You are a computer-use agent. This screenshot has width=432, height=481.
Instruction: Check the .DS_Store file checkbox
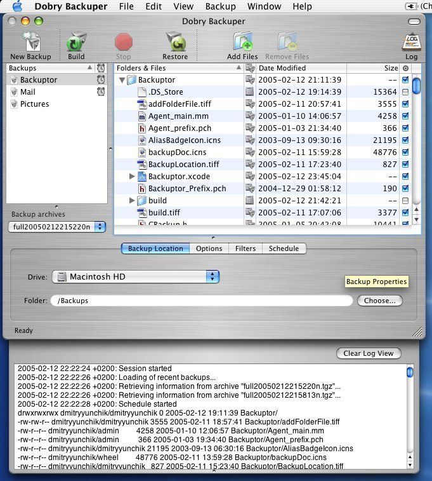[x=405, y=92]
